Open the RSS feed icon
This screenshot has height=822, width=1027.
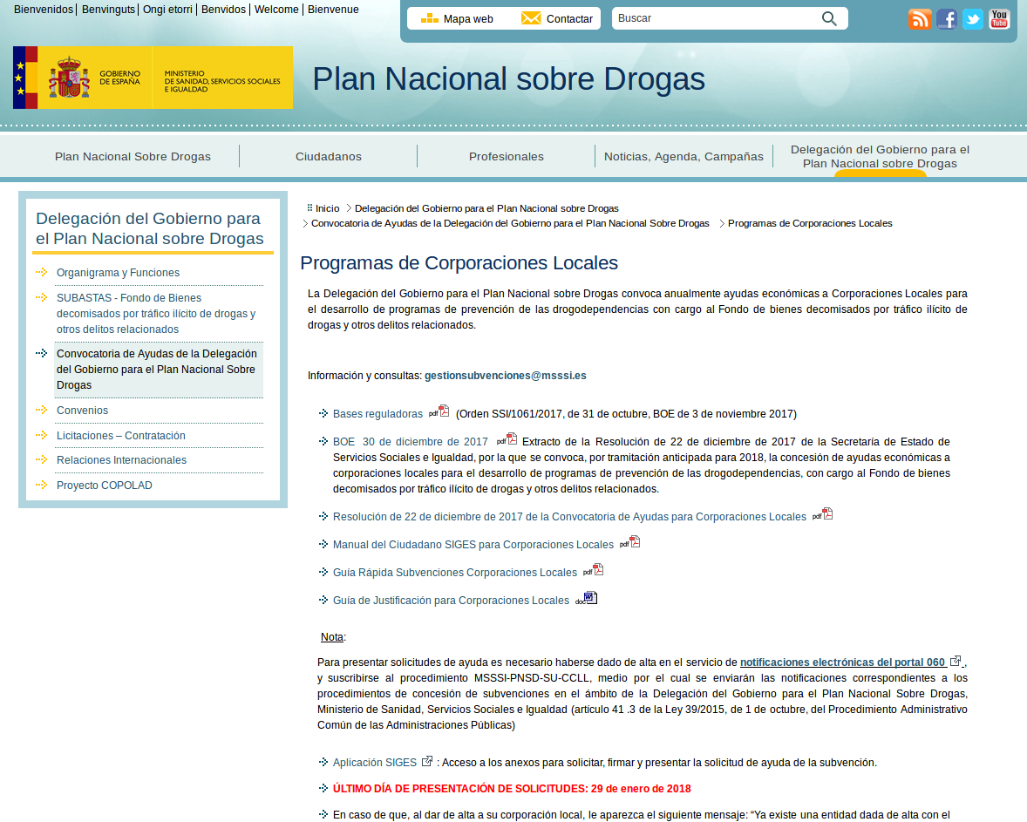point(920,19)
